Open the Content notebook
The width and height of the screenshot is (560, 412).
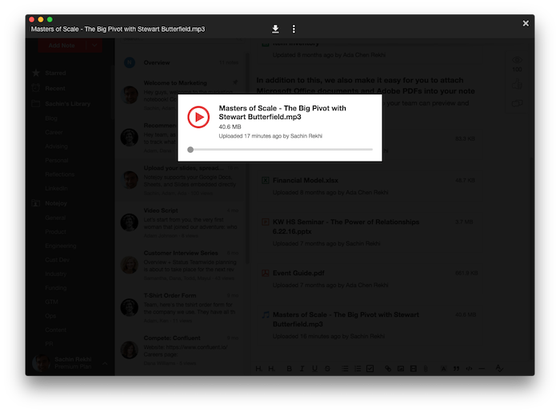(x=56, y=330)
